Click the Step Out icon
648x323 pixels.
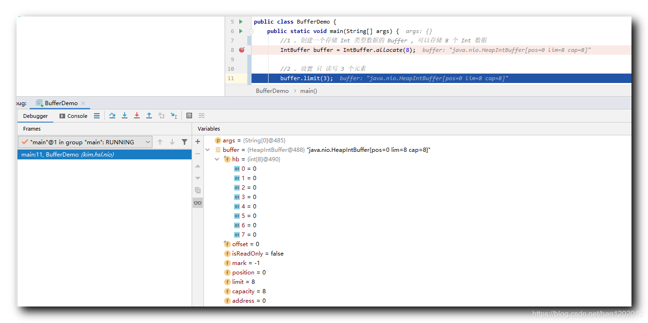(x=149, y=116)
